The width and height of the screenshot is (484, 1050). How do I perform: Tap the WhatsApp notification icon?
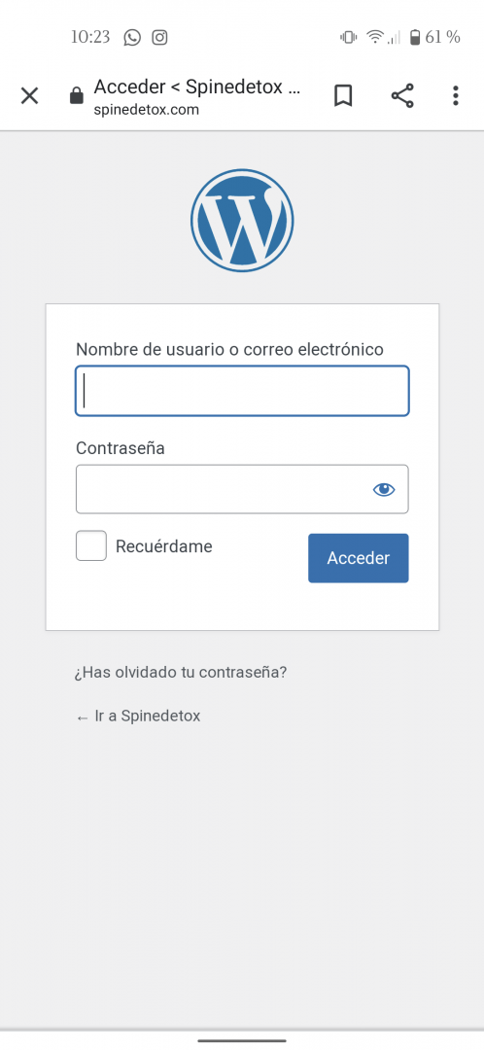[x=132, y=38]
